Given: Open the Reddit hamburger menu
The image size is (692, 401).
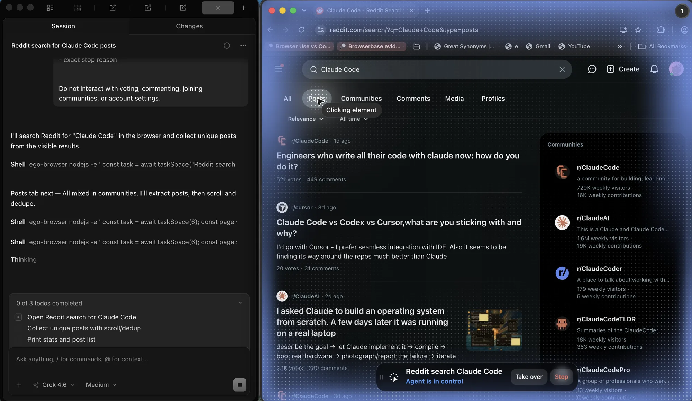Looking at the screenshot, I should point(279,69).
